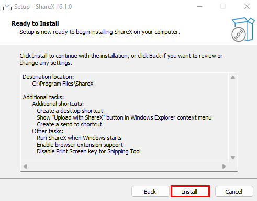Click "Run ShareX when Windows starts" text

point(79,138)
